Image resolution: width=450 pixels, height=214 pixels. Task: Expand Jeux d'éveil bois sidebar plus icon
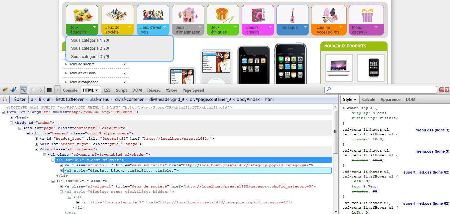[125, 73]
